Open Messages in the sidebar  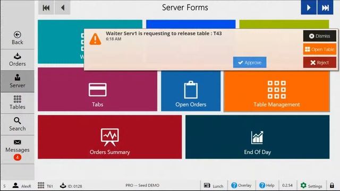pos(18,150)
